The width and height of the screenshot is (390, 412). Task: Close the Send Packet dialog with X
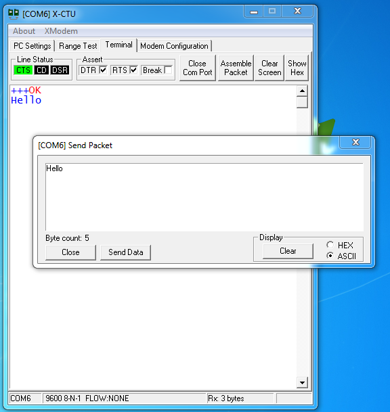(x=355, y=142)
